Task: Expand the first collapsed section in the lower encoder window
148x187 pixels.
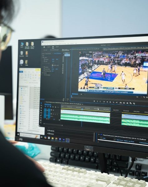Action: point(48,131)
